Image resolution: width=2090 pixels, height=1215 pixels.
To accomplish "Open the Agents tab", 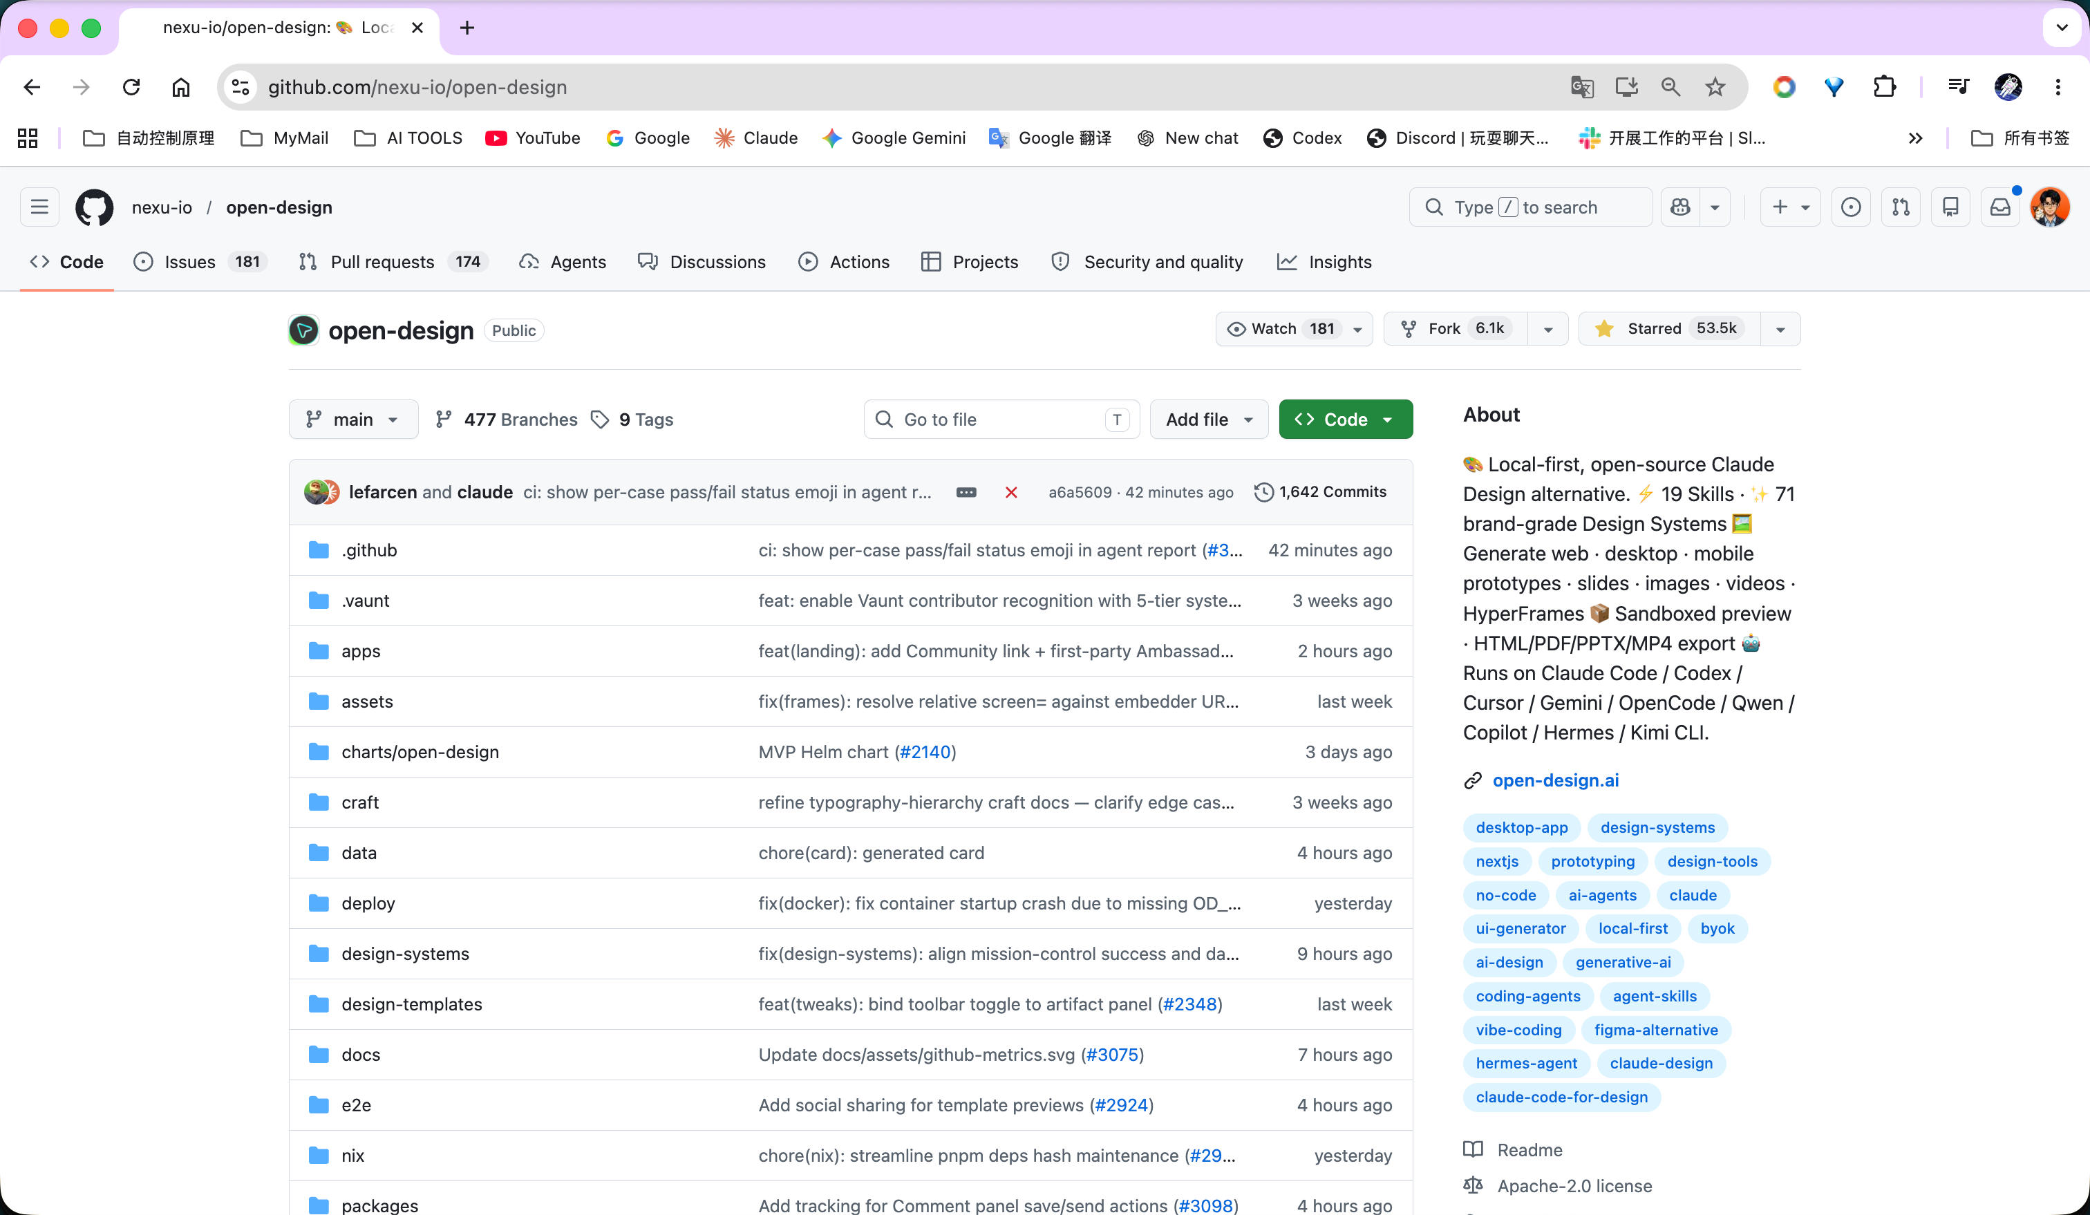I will [563, 262].
